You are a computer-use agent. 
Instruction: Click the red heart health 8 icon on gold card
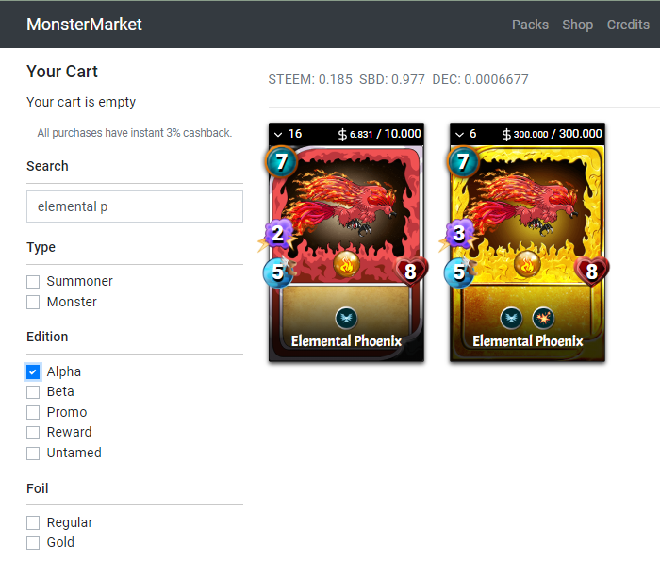click(591, 271)
